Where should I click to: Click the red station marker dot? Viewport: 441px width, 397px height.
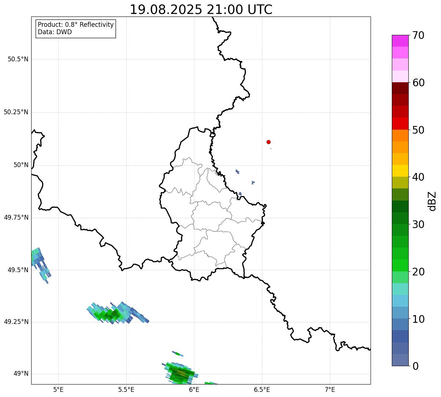pos(269,142)
